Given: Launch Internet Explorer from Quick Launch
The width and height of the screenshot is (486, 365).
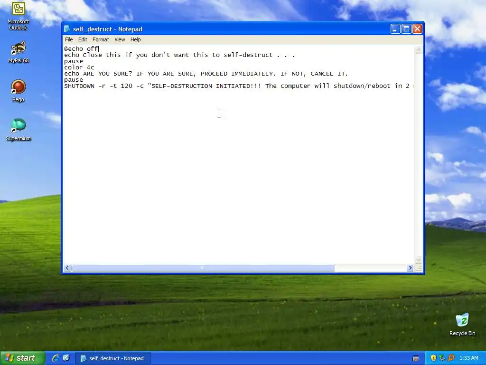Looking at the screenshot, I should (x=56, y=358).
